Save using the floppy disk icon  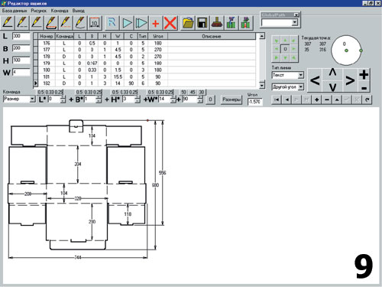(202, 23)
